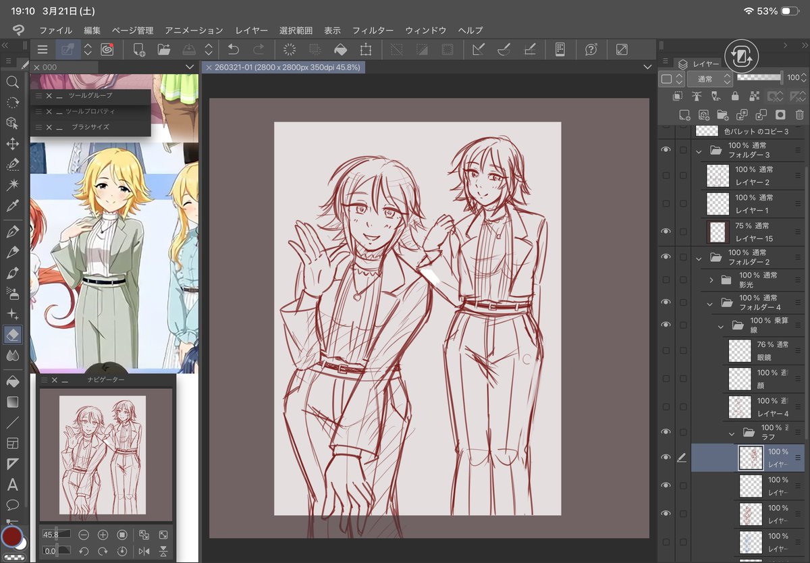Screen dimensions: 810x563
Task: Click the main red color swatch
Action: 12,537
